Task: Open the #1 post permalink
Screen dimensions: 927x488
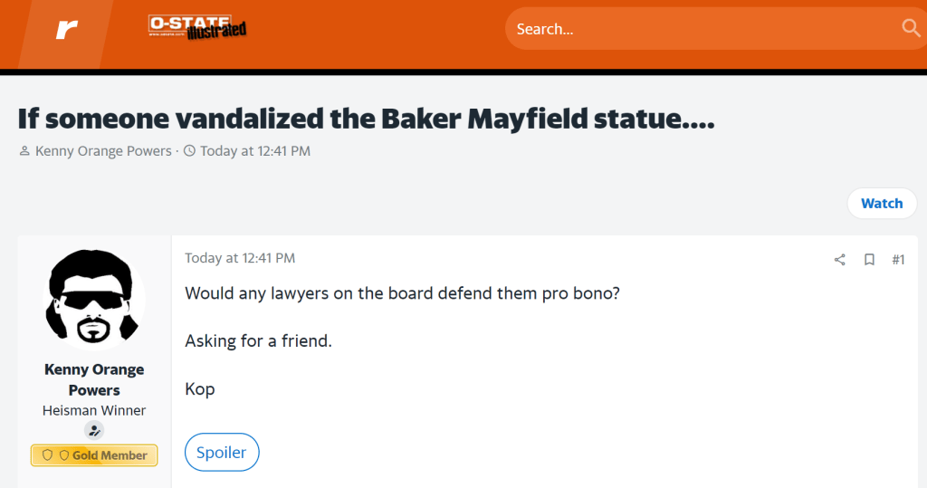Action: [898, 260]
